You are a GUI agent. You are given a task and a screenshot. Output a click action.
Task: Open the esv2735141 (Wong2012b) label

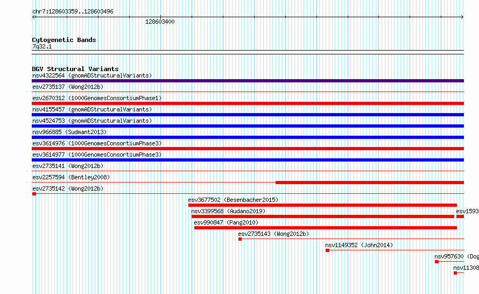[x=68, y=166]
